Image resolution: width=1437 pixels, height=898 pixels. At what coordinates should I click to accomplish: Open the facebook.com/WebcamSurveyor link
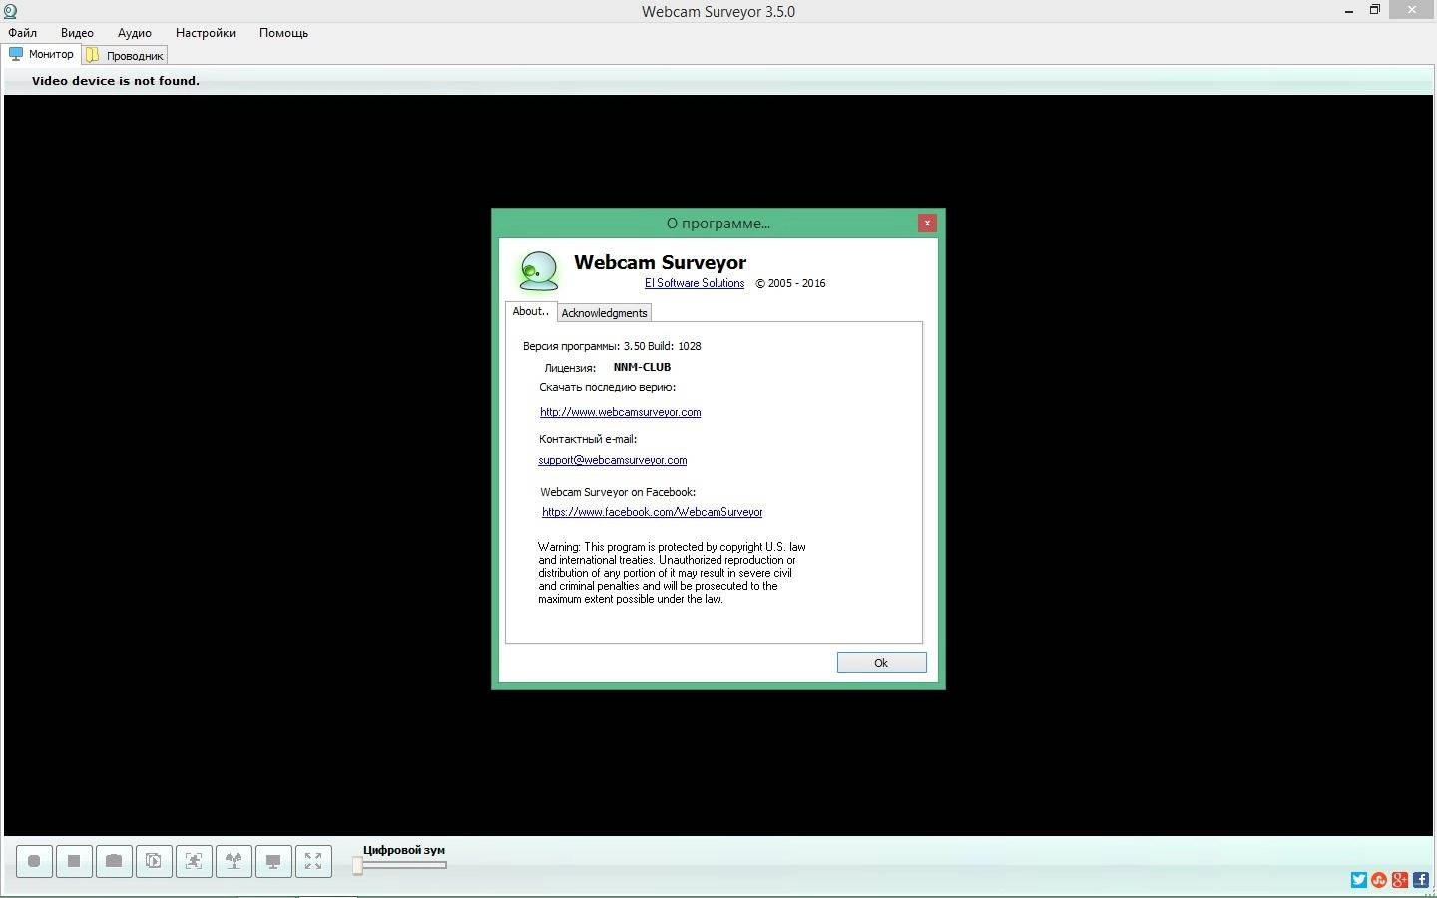coord(653,512)
